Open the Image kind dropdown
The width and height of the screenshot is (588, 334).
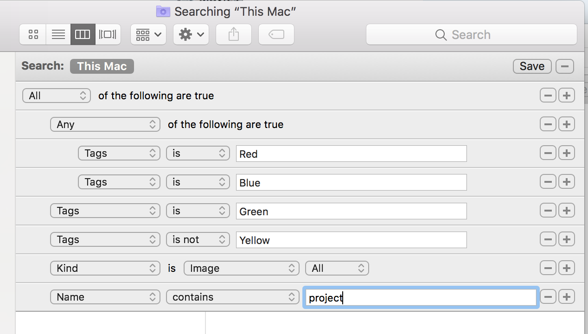[241, 268]
